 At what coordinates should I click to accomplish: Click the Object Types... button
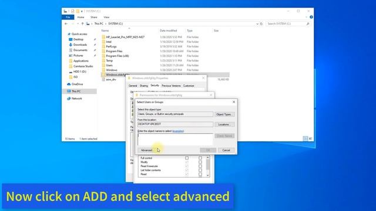(x=224, y=114)
